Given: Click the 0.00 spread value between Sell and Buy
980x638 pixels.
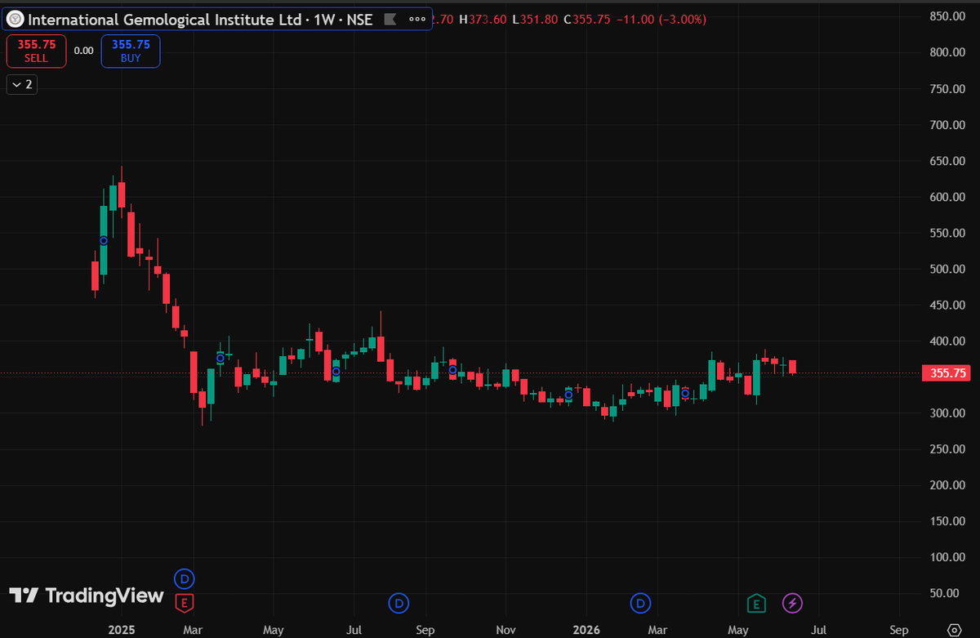Looking at the screenshot, I should click(x=83, y=51).
